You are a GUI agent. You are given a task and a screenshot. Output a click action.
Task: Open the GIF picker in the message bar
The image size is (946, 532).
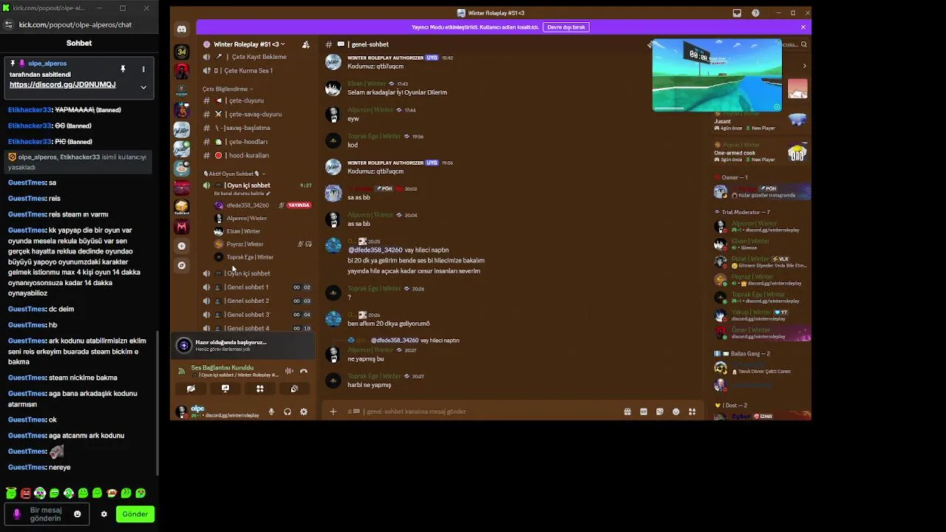643,412
